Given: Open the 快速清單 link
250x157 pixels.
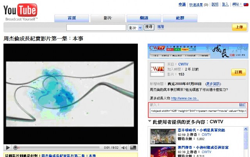Looking at the screenshot, I should 196,5.
